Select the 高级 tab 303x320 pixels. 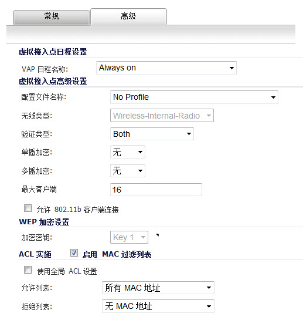tap(128, 16)
